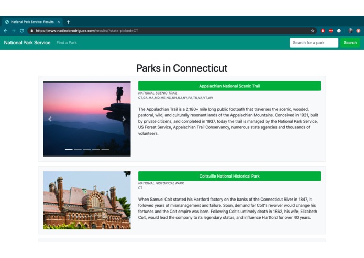Viewport: 364px width, 258px height.
Task: Click the Appalachian Trail description paragraph
Action: pos(228,121)
